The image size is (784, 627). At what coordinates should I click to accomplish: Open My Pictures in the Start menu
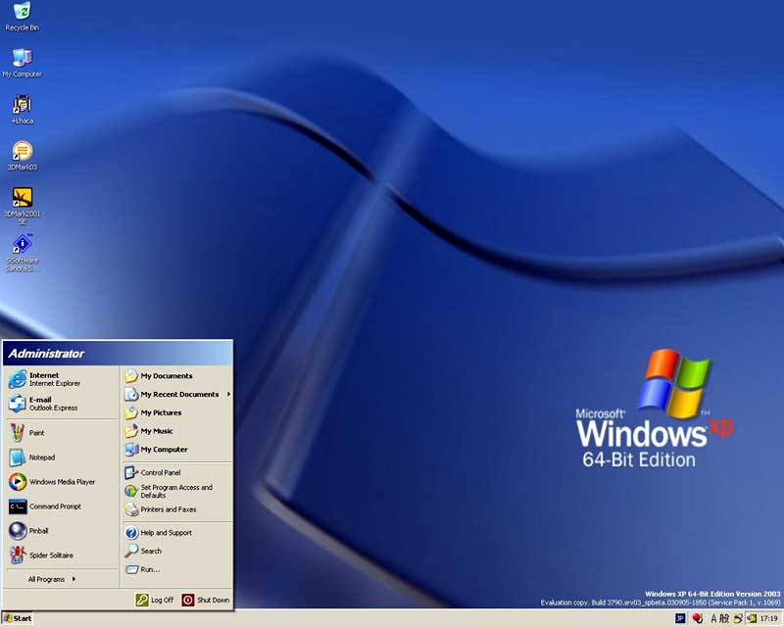[177, 413]
